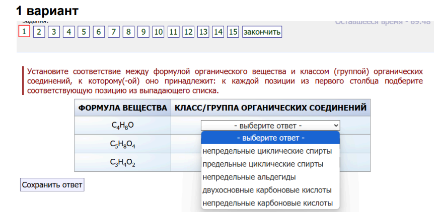The width and height of the screenshot is (436, 212).
Task: Click the 'закончить' finish button
Action: [262, 32]
